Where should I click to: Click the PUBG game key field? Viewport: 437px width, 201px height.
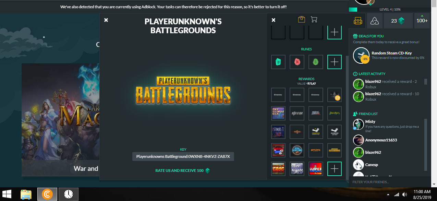pyautogui.click(x=183, y=156)
